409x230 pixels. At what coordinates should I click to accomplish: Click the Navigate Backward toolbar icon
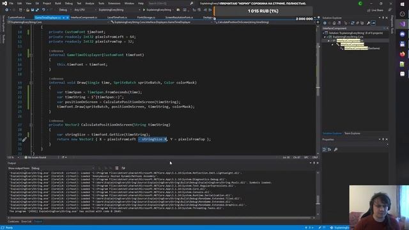[6, 10]
